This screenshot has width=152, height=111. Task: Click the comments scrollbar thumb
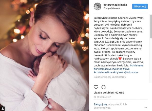point(151,26)
